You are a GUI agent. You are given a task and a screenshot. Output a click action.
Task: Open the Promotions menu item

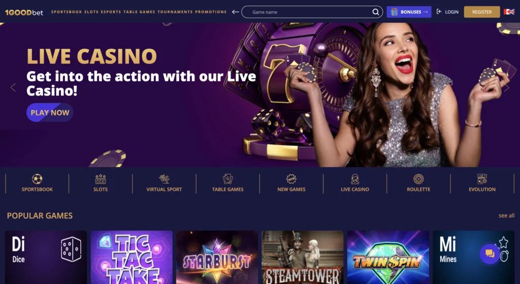pyautogui.click(x=211, y=12)
